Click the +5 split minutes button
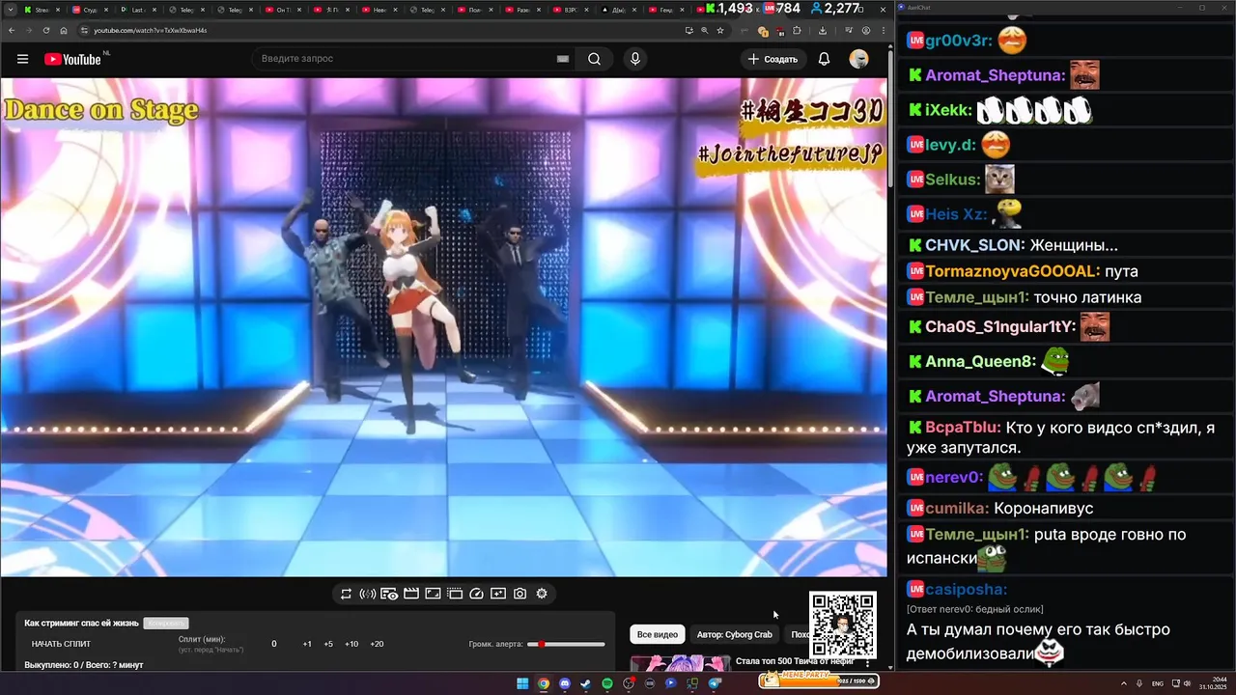The width and height of the screenshot is (1236, 695). click(328, 644)
